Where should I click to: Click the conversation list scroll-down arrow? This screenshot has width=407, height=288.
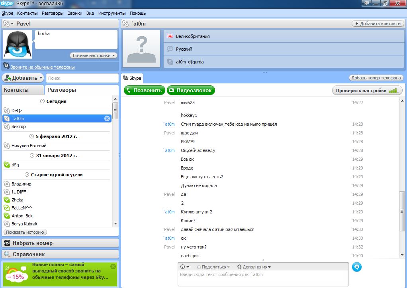tap(115, 223)
